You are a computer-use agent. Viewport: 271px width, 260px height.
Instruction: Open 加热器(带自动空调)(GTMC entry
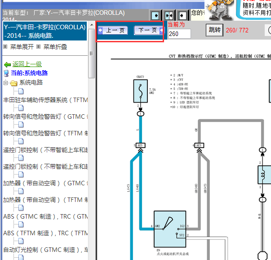coord(45,183)
